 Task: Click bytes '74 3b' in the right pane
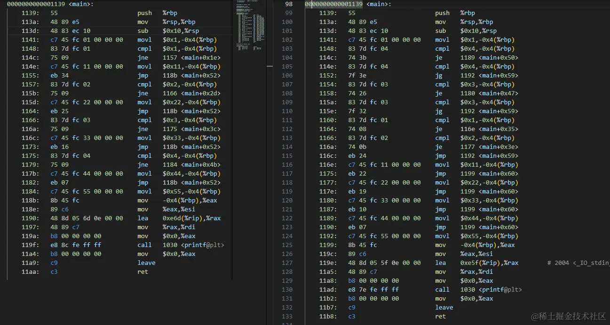pyautogui.click(x=357, y=58)
